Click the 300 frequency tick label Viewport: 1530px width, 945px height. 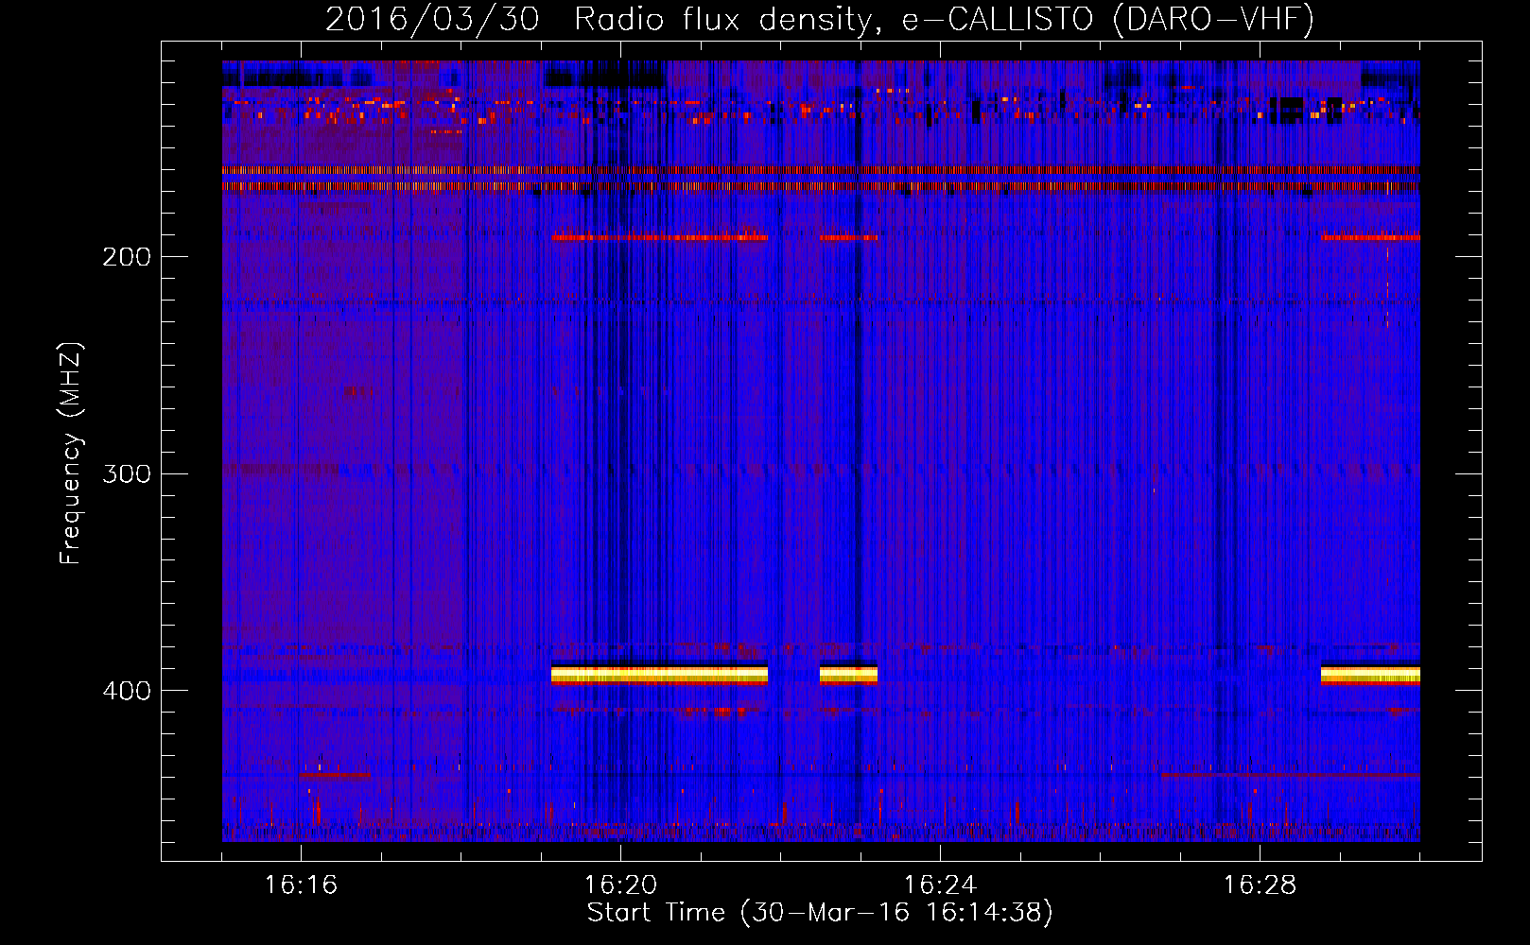coord(127,473)
